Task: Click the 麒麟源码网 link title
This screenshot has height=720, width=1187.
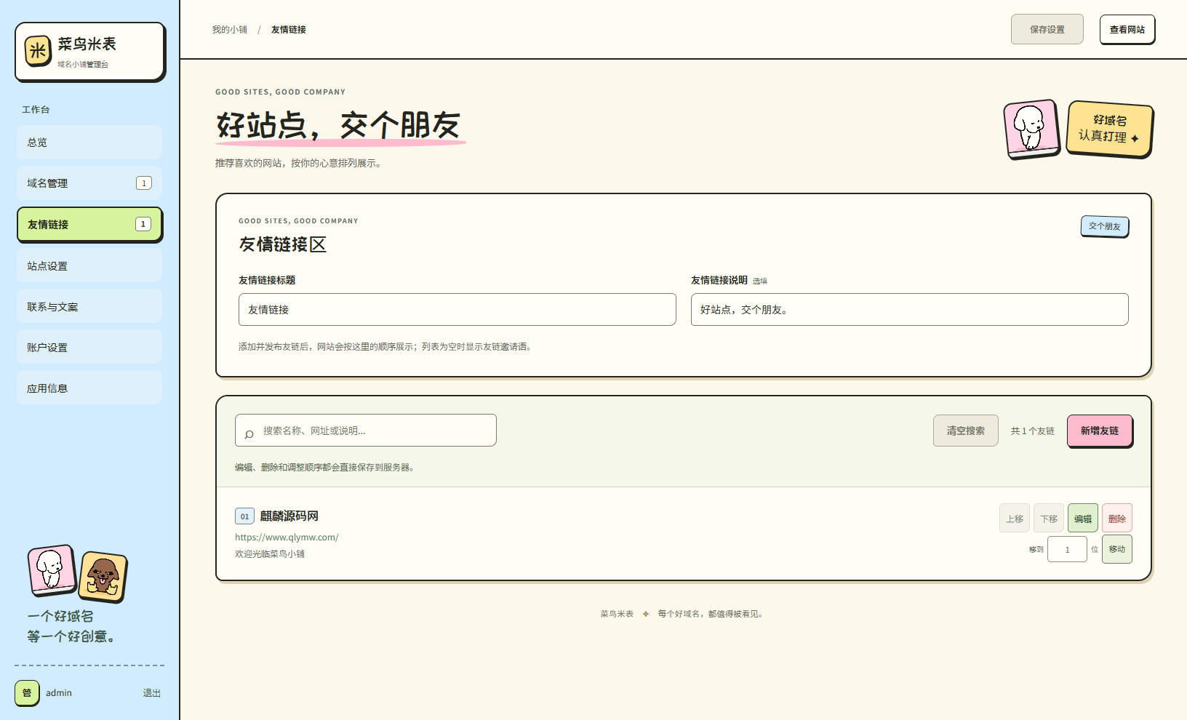Action: click(289, 516)
